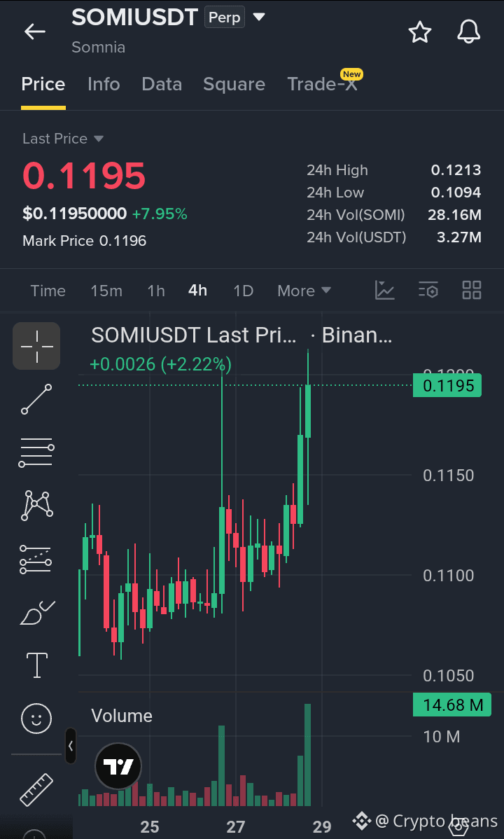
Task: Click the TradingView logo
Action: pyautogui.click(x=118, y=767)
